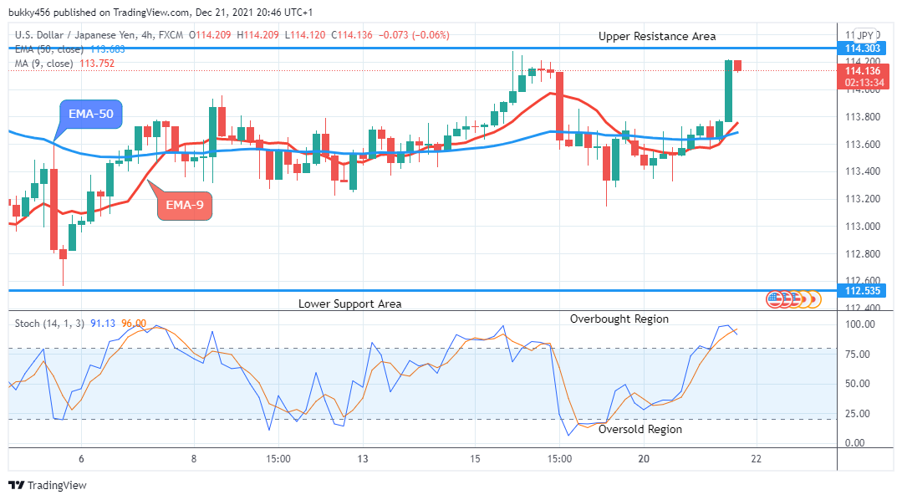The height and width of the screenshot is (500, 902).
Task: Click the 113.800 price axis label
Action: coord(863,117)
